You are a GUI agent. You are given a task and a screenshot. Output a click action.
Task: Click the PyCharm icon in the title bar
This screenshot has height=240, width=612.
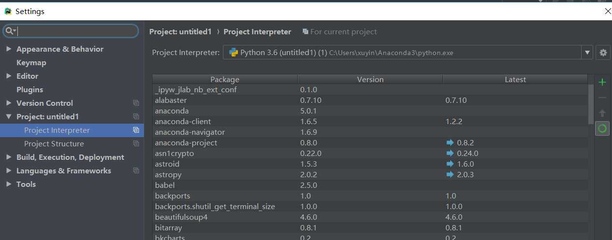(x=8, y=11)
